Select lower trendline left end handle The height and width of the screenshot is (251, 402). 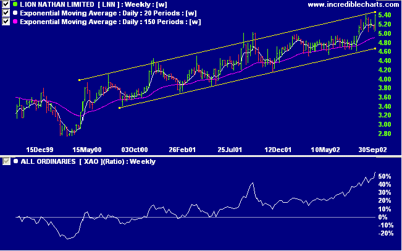click(119, 108)
